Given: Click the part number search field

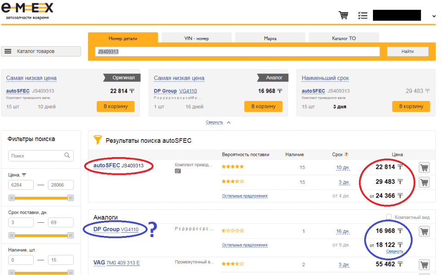Looking at the screenshot, I should tap(237, 52).
